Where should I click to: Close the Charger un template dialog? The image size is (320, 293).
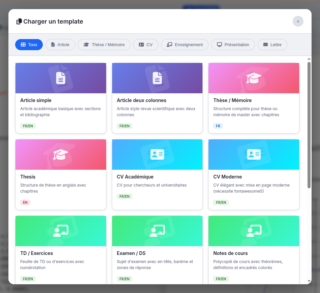(298, 21)
